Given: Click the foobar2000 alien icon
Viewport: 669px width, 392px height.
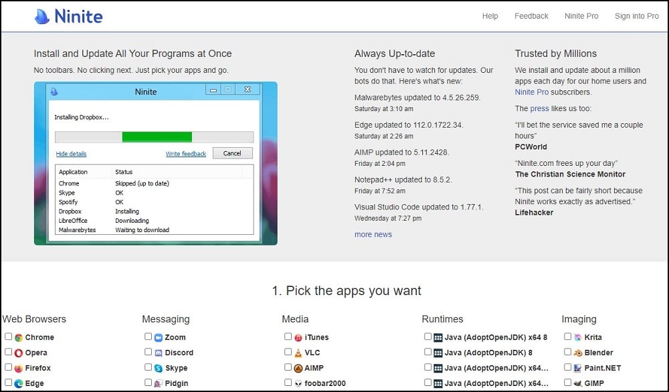Looking at the screenshot, I should click(x=298, y=384).
